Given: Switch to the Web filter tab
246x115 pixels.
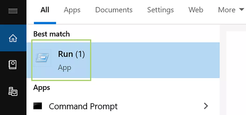Looking at the screenshot, I should pyautogui.click(x=196, y=10).
